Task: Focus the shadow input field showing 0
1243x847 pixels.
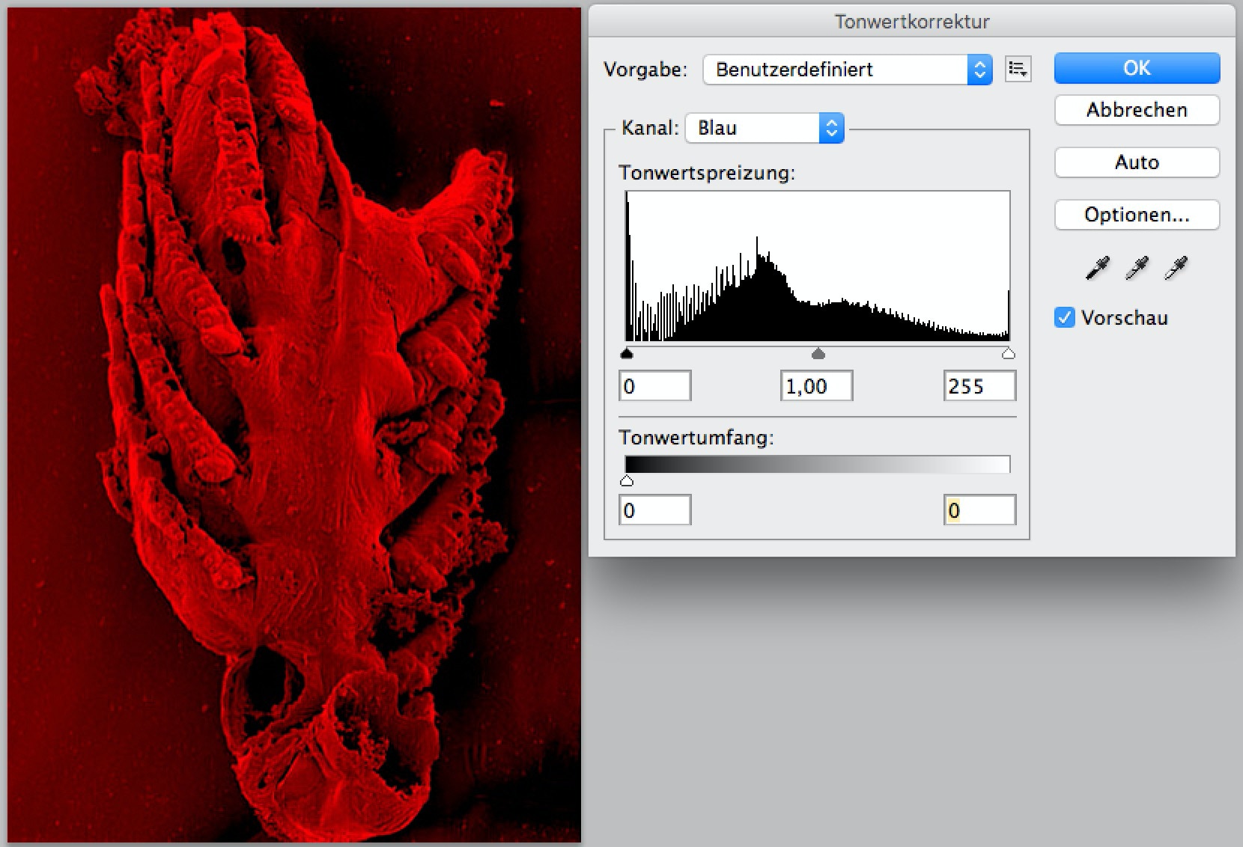Action: click(654, 386)
